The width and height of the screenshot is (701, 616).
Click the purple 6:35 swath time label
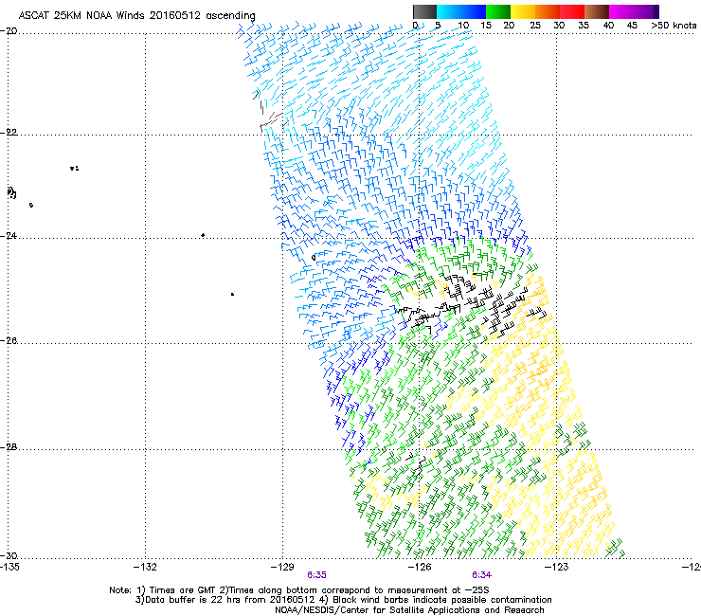coord(316,575)
